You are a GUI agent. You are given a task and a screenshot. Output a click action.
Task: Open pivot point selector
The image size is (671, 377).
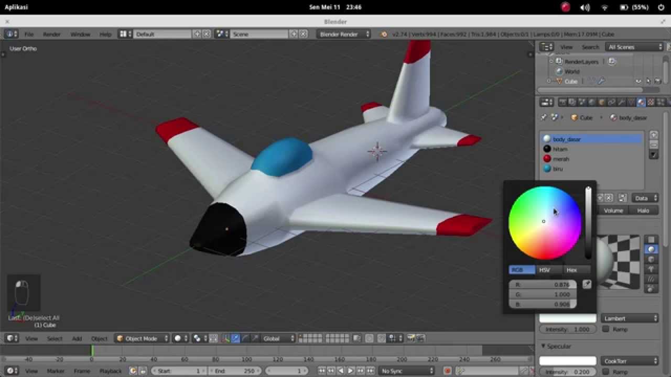coord(200,338)
